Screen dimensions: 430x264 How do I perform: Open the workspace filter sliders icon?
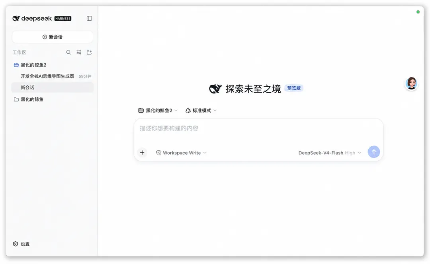(x=79, y=52)
